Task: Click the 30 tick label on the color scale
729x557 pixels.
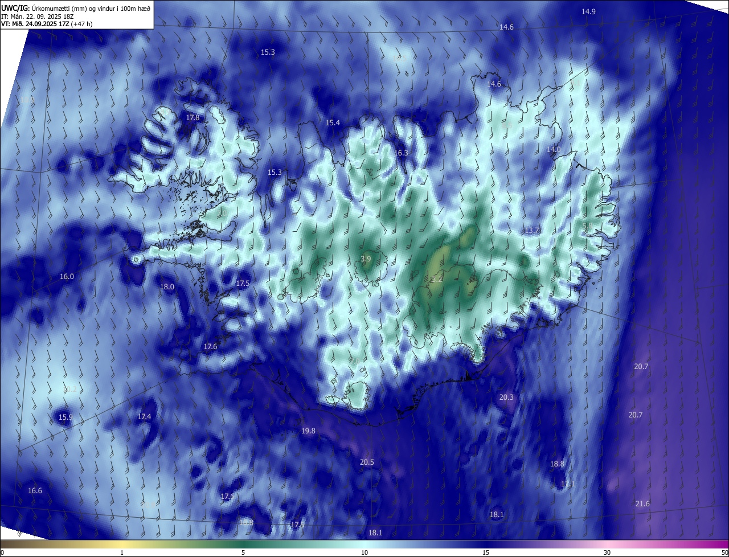Action: pyautogui.click(x=607, y=553)
